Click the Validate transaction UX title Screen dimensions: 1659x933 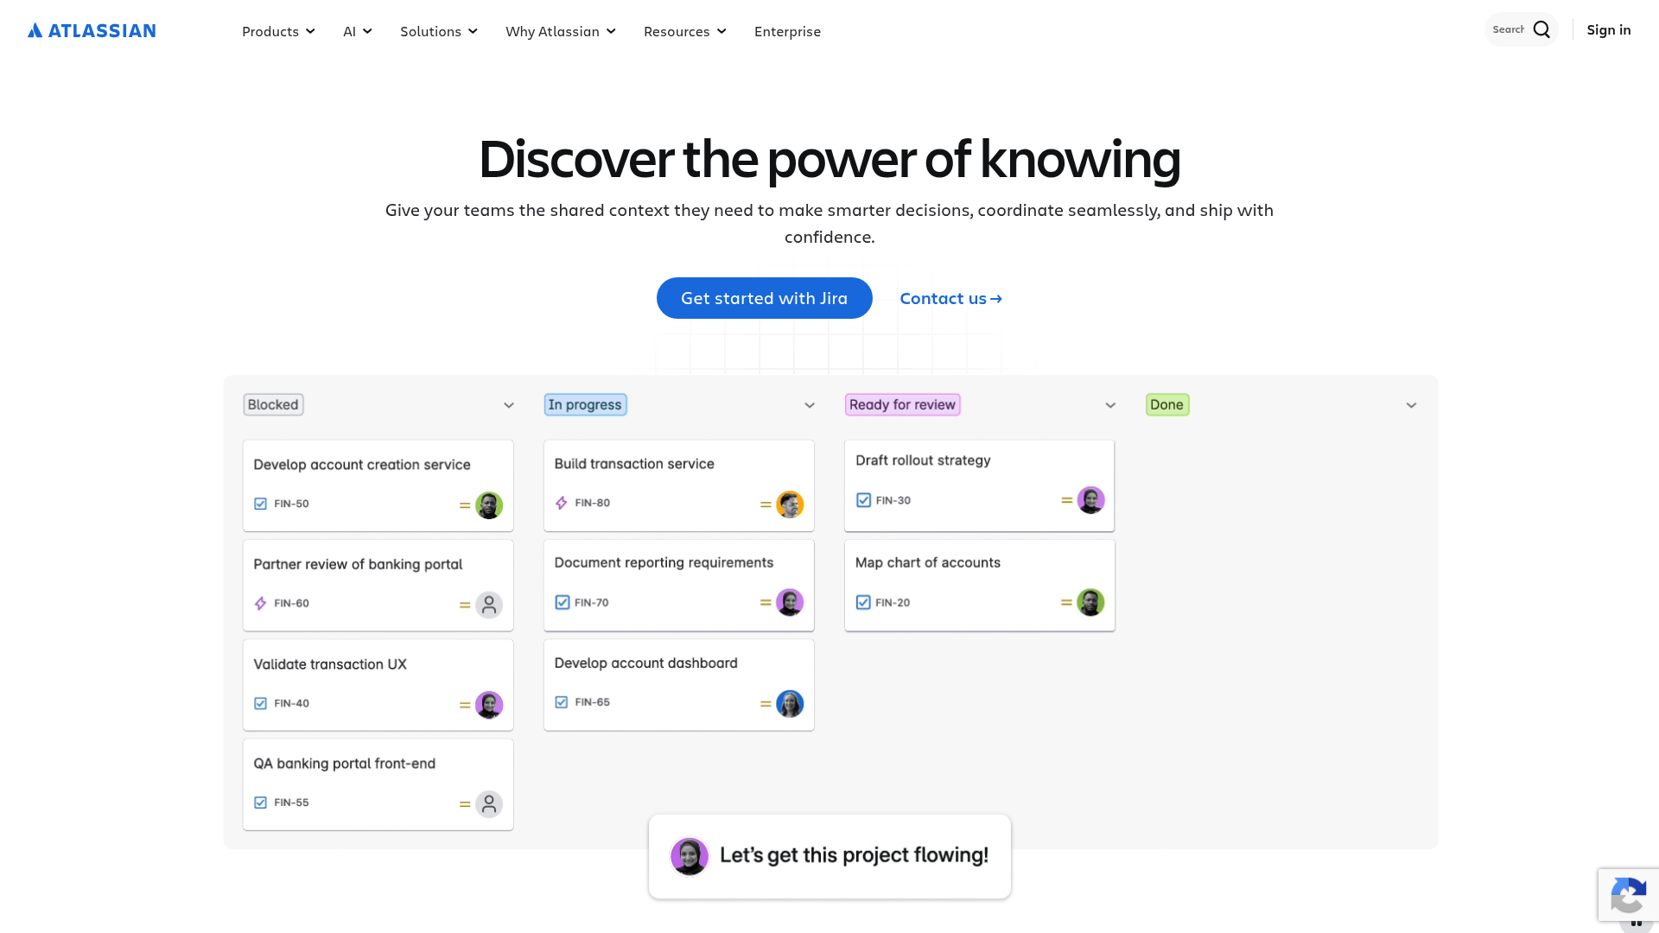click(x=329, y=664)
